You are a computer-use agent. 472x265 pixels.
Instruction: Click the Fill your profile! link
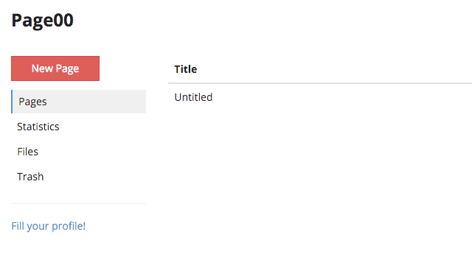[x=49, y=226]
